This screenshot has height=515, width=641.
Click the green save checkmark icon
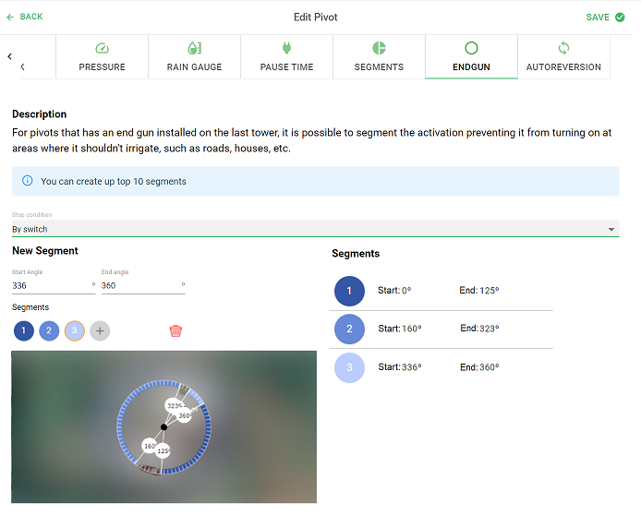(620, 18)
